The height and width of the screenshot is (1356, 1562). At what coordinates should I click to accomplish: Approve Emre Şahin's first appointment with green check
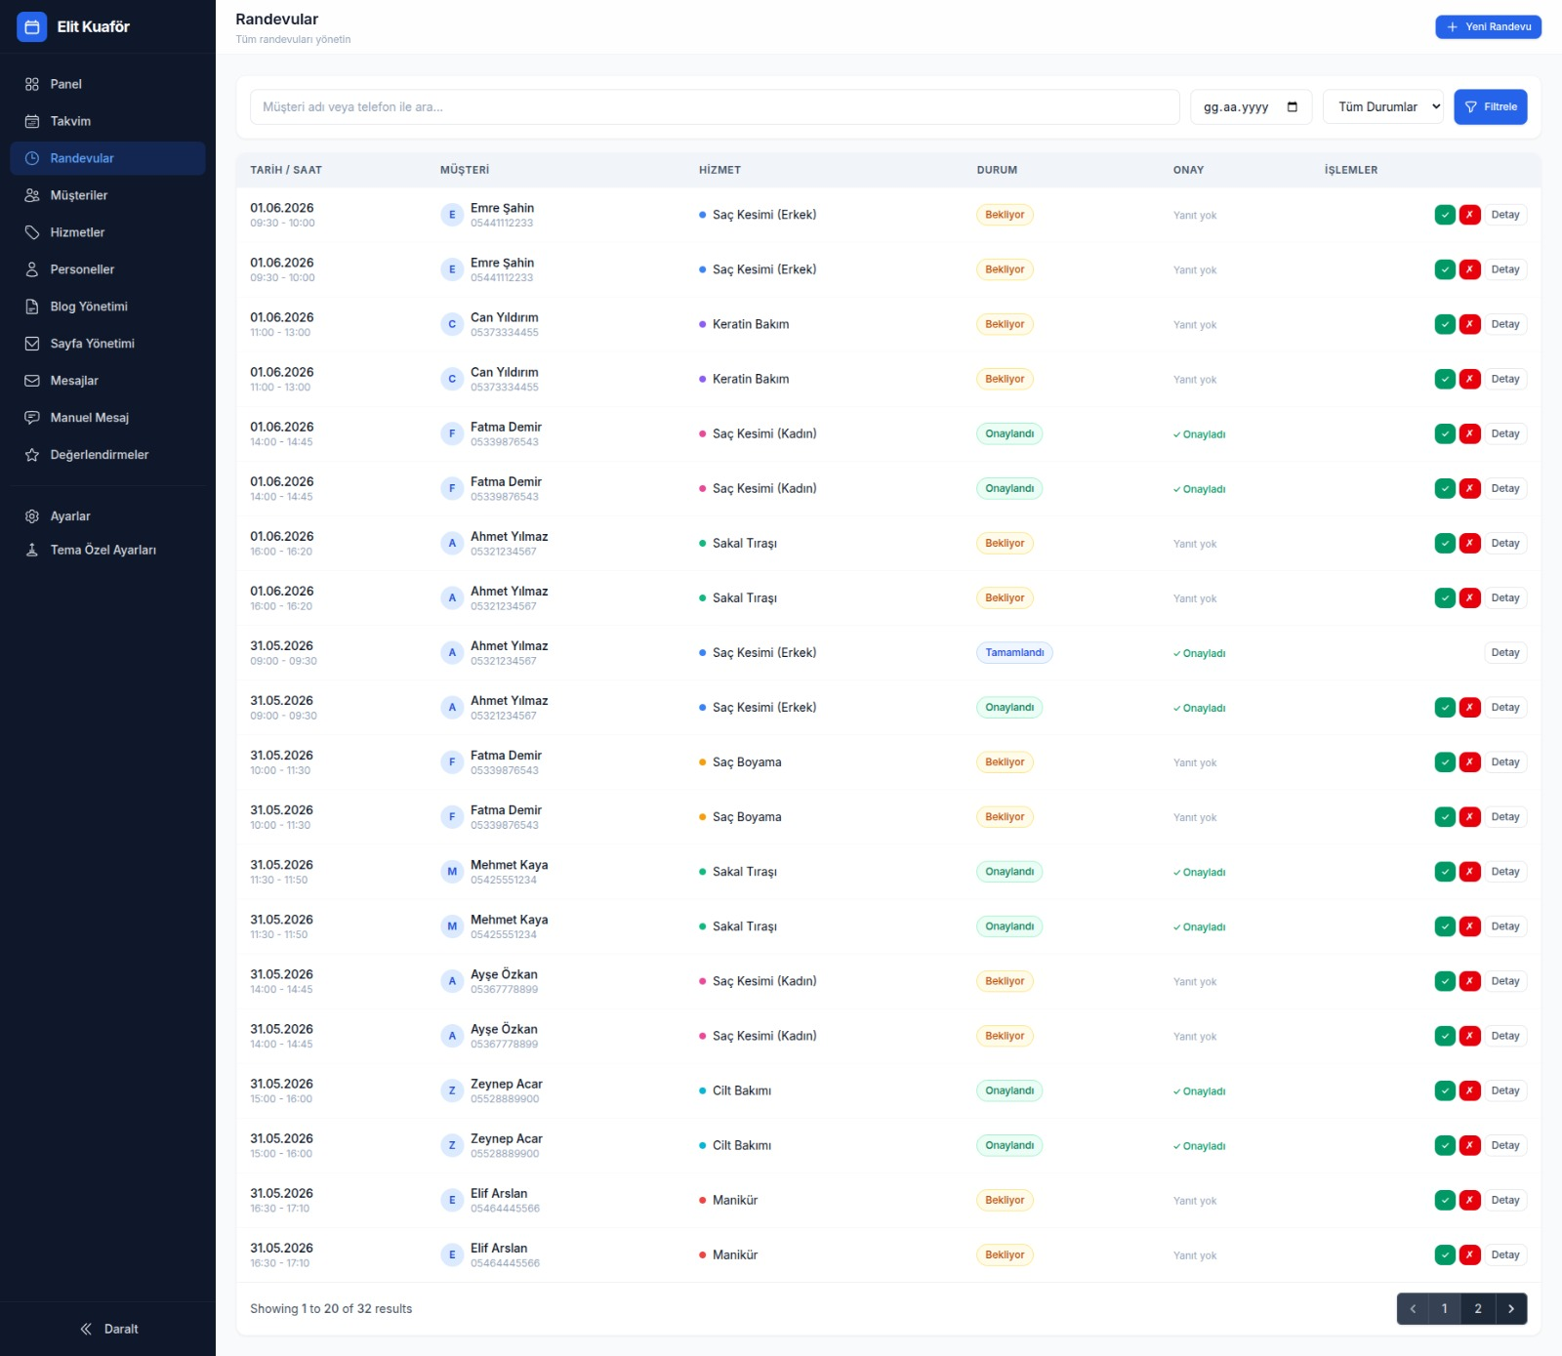coord(1445,215)
